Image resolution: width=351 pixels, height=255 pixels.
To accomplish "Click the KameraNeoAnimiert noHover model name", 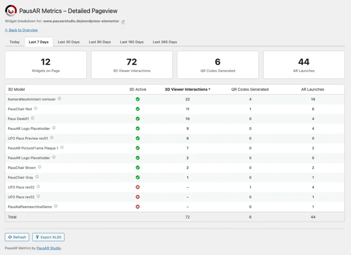I will coord(32,99).
